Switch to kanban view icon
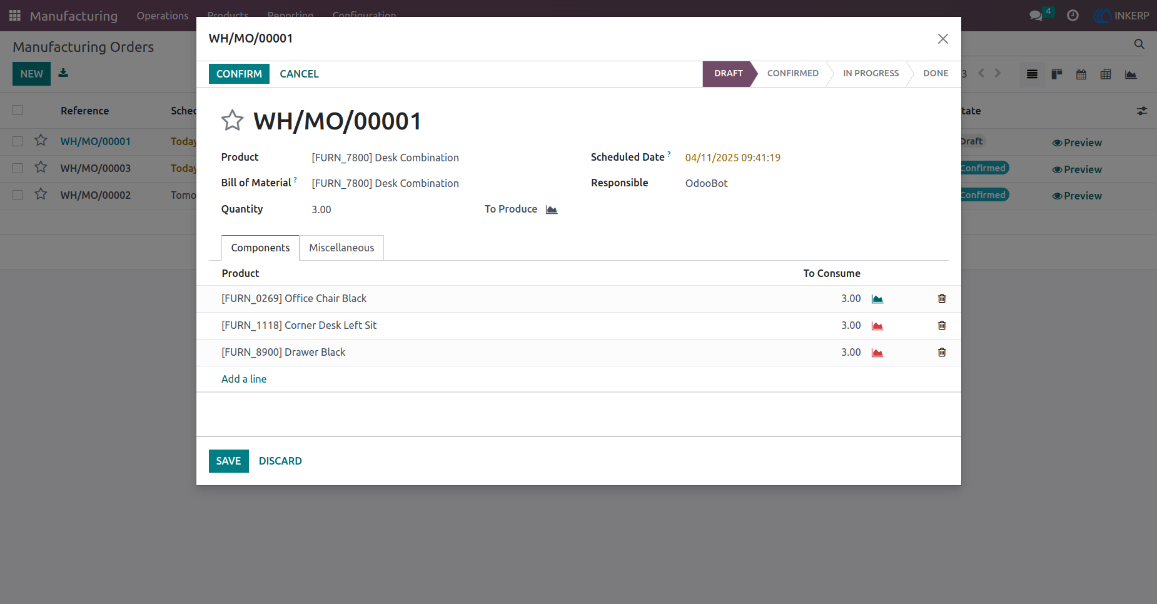This screenshot has width=1157, height=604. point(1057,74)
